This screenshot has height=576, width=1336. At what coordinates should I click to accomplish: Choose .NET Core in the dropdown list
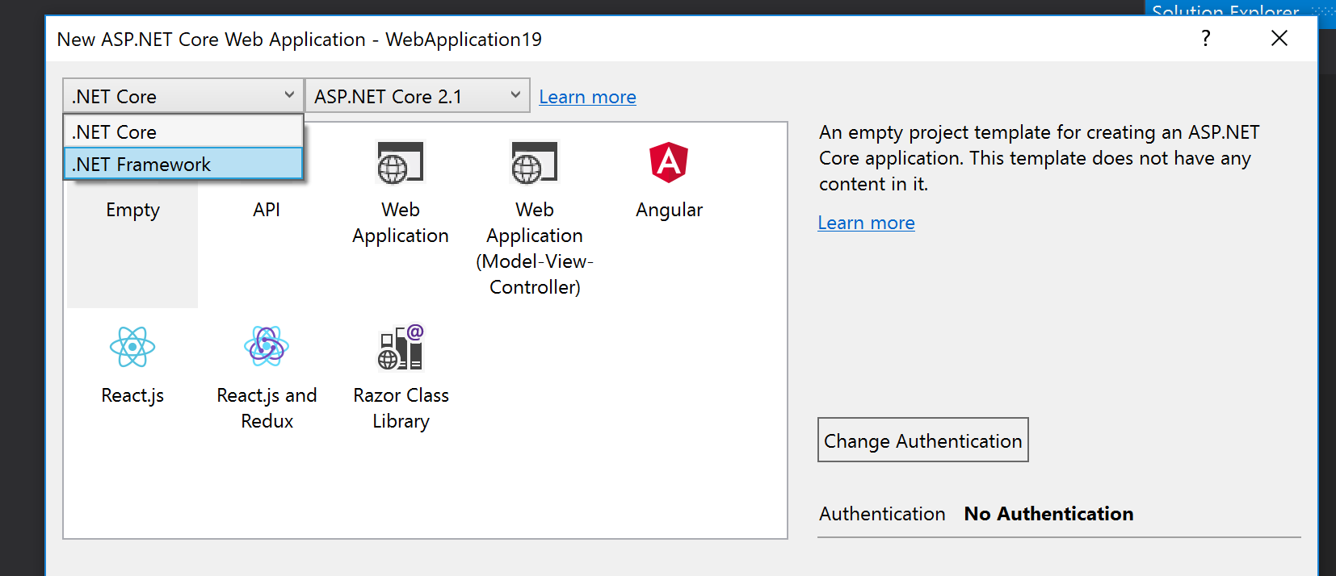pos(183,131)
